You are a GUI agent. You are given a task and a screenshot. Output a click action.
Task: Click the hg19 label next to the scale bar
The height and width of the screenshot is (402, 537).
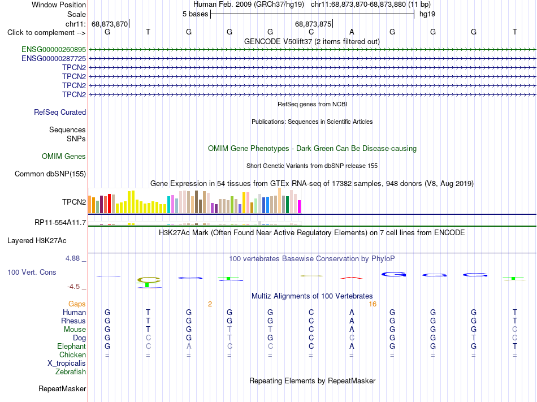coord(427,14)
